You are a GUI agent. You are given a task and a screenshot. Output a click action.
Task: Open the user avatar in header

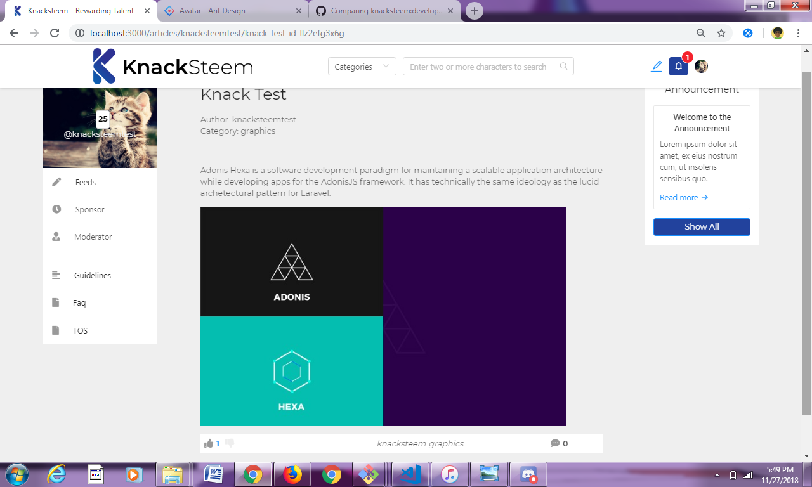(x=701, y=66)
